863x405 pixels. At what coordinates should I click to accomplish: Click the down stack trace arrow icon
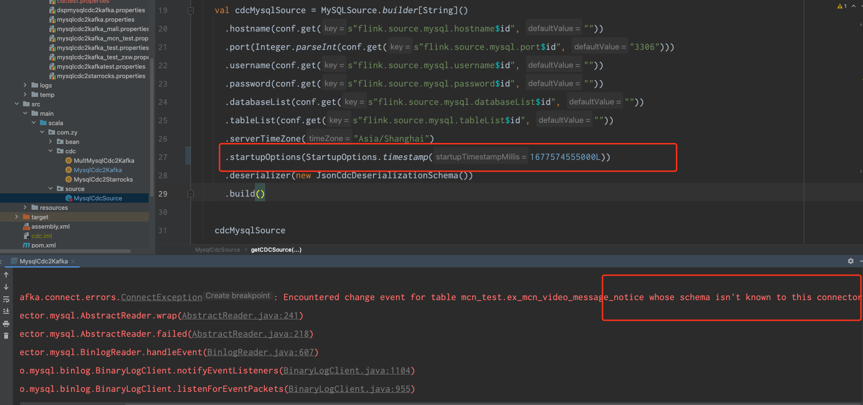coord(6,287)
